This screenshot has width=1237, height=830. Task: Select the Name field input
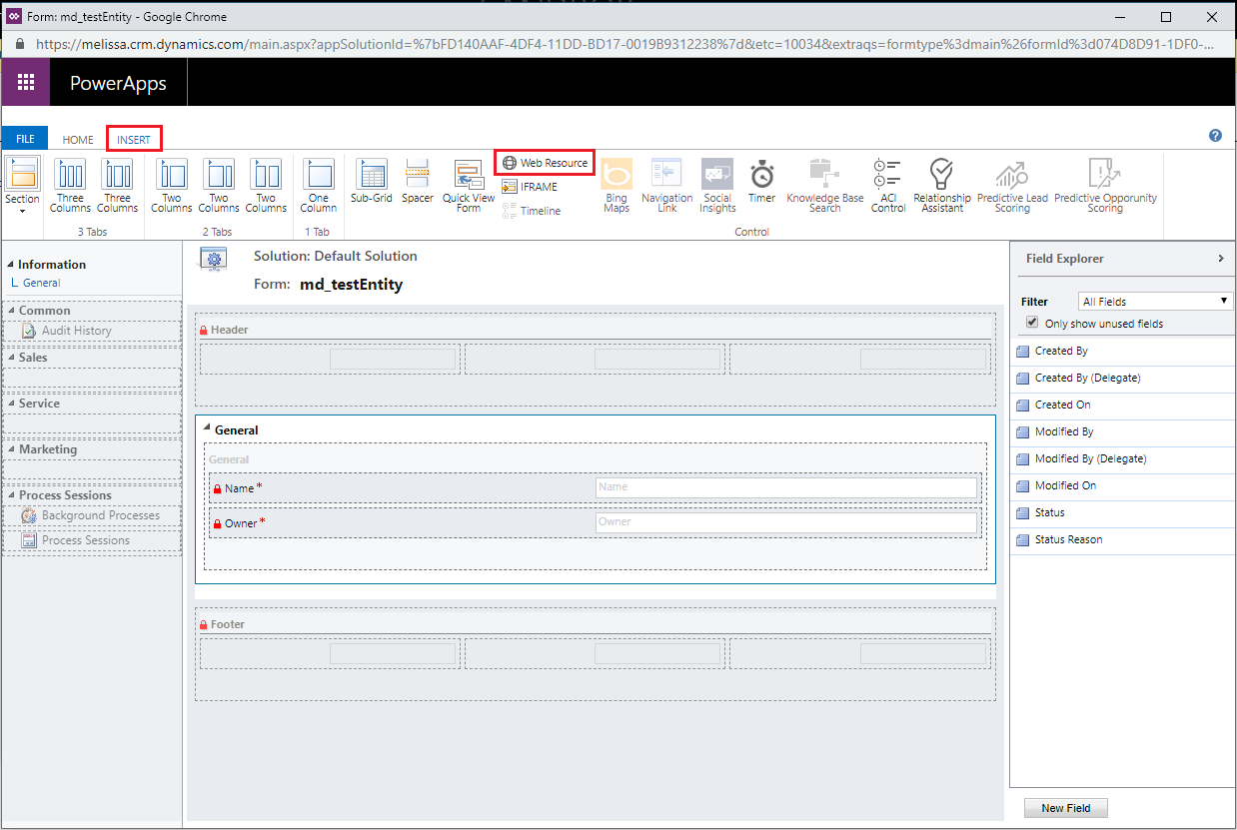[x=785, y=486]
